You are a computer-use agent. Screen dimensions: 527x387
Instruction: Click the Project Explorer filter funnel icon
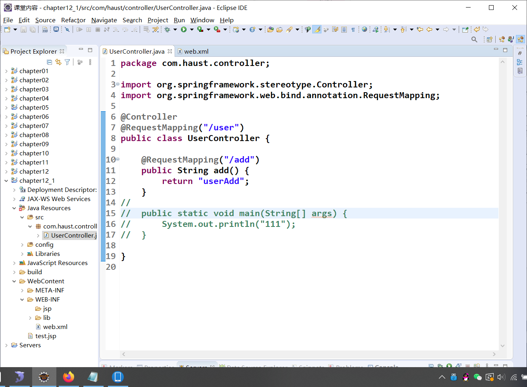[x=67, y=62]
